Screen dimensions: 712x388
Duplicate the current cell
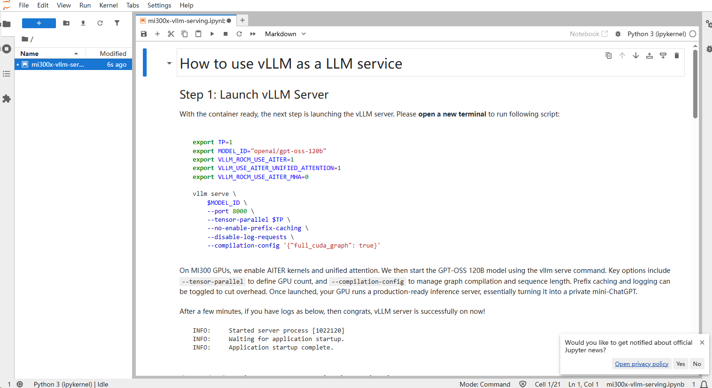click(609, 55)
